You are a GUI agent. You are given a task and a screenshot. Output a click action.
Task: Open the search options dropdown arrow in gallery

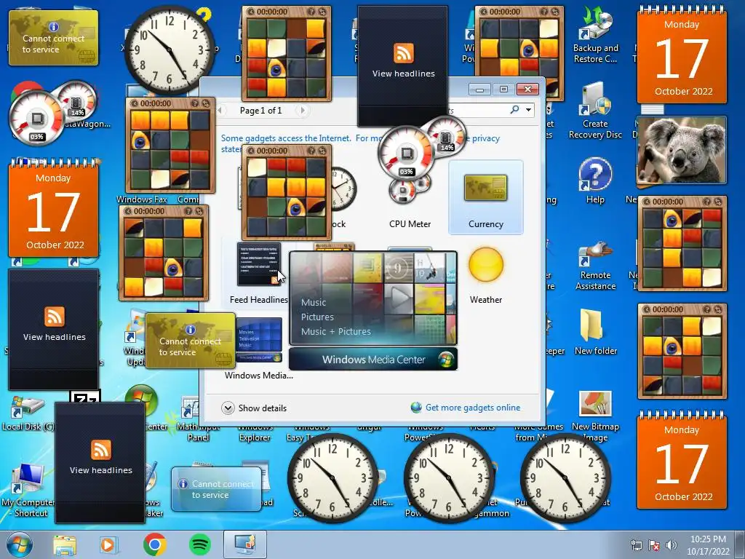[528, 110]
